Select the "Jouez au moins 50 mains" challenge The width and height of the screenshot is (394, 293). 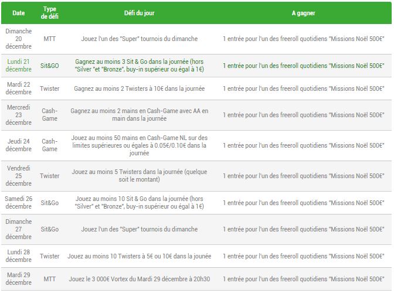coord(139,145)
